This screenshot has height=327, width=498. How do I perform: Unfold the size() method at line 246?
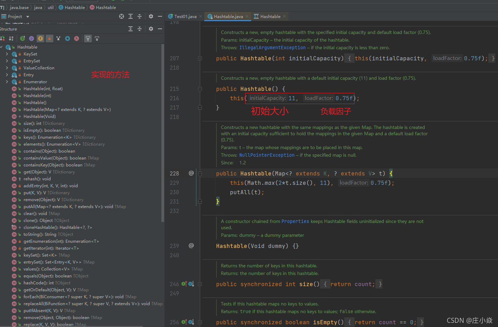point(200,284)
